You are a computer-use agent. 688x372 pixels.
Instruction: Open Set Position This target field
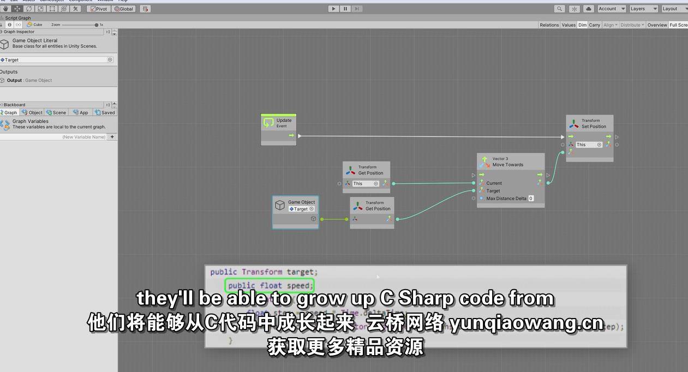pyautogui.click(x=589, y=145)
